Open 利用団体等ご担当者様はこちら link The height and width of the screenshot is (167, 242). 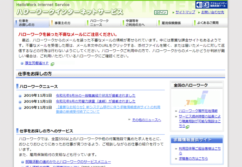(199, 148)
